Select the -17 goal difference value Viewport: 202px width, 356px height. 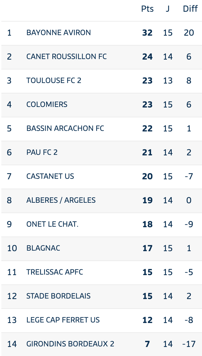(189, 344)
